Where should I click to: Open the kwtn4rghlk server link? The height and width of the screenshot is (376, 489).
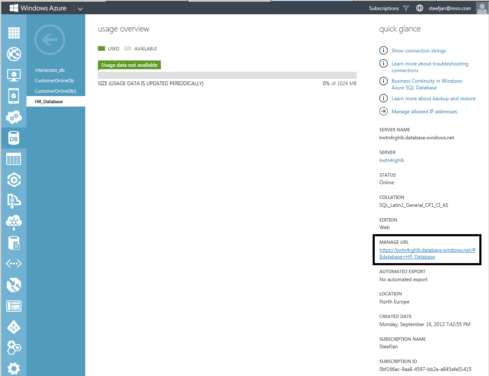pos(392,160)
